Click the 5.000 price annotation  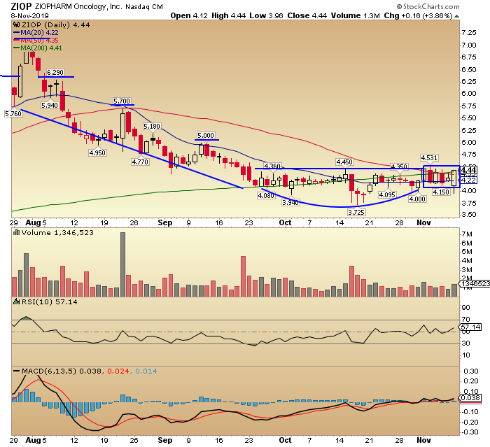pyautogui.click(x=206, y=135)
